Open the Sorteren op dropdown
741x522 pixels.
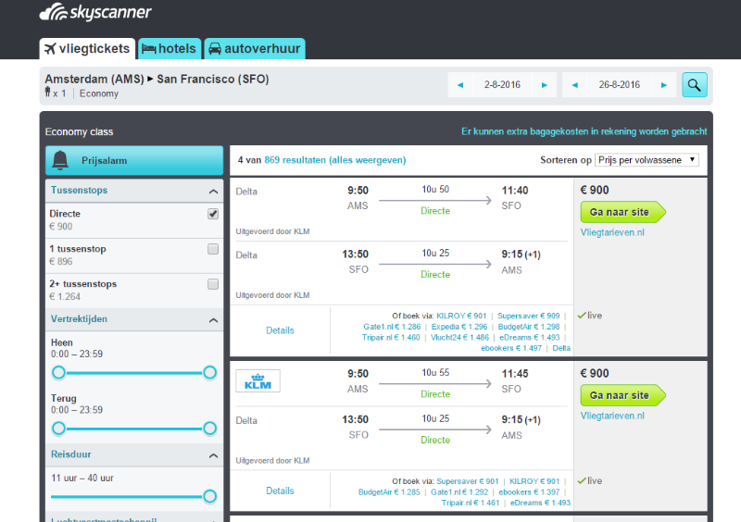tap(647, 160)
